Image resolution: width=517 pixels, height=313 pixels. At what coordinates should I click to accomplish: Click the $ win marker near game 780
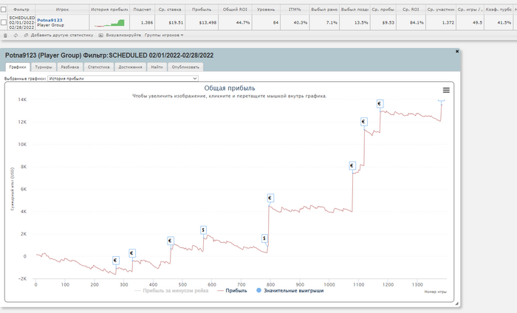(x=264, y=238)
